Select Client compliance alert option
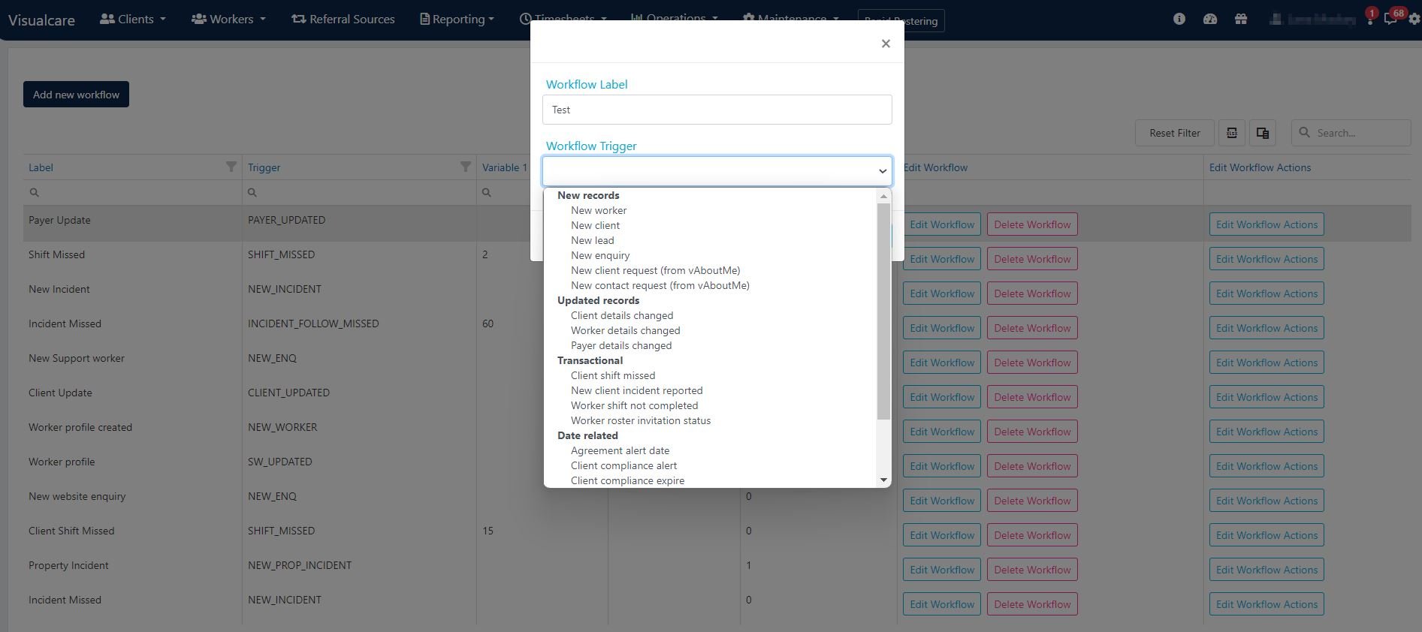The width and height of the screenshot is (1422, 632). (x=623, y=465)
